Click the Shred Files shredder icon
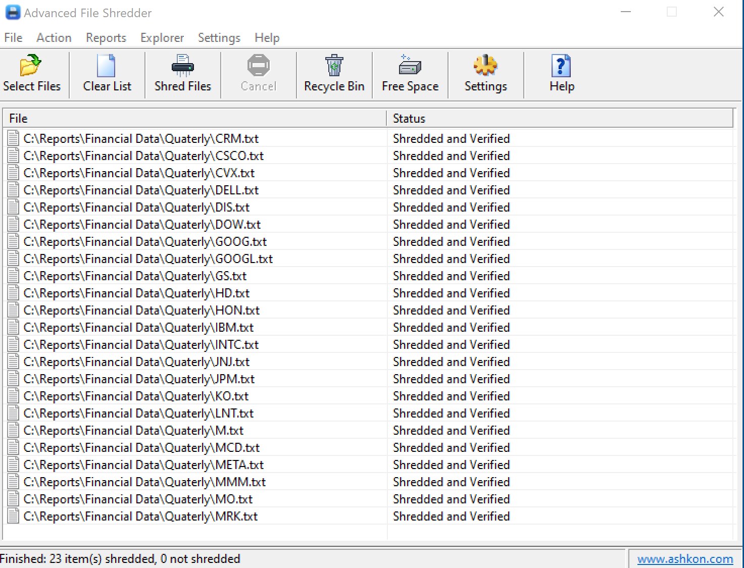This screenshot has width=744, height=568. tap(182, 66)
